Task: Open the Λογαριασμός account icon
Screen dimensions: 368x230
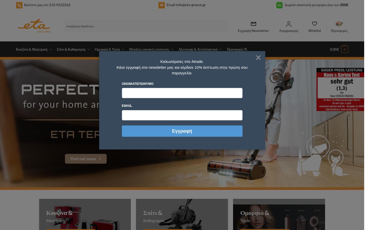Action: click(289, 24)
